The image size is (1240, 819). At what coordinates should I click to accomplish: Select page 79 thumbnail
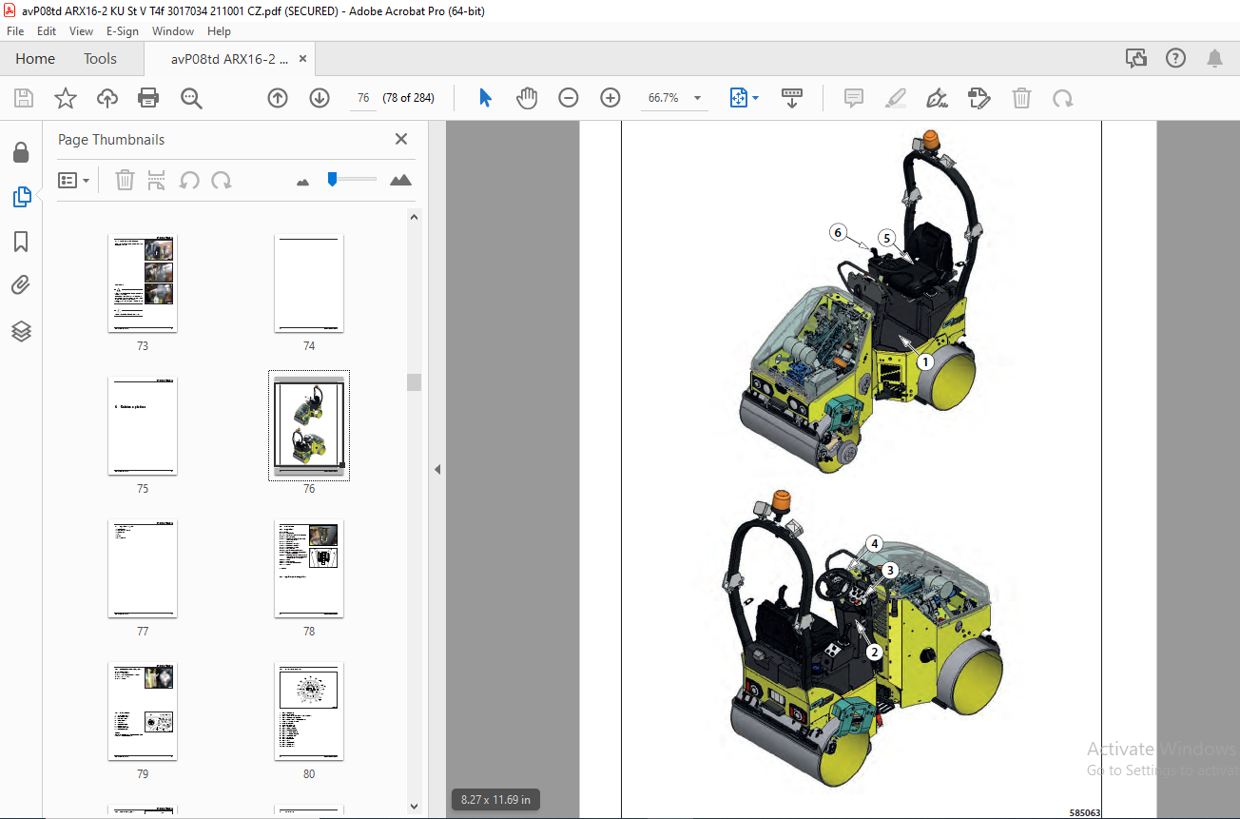point(143,712)
